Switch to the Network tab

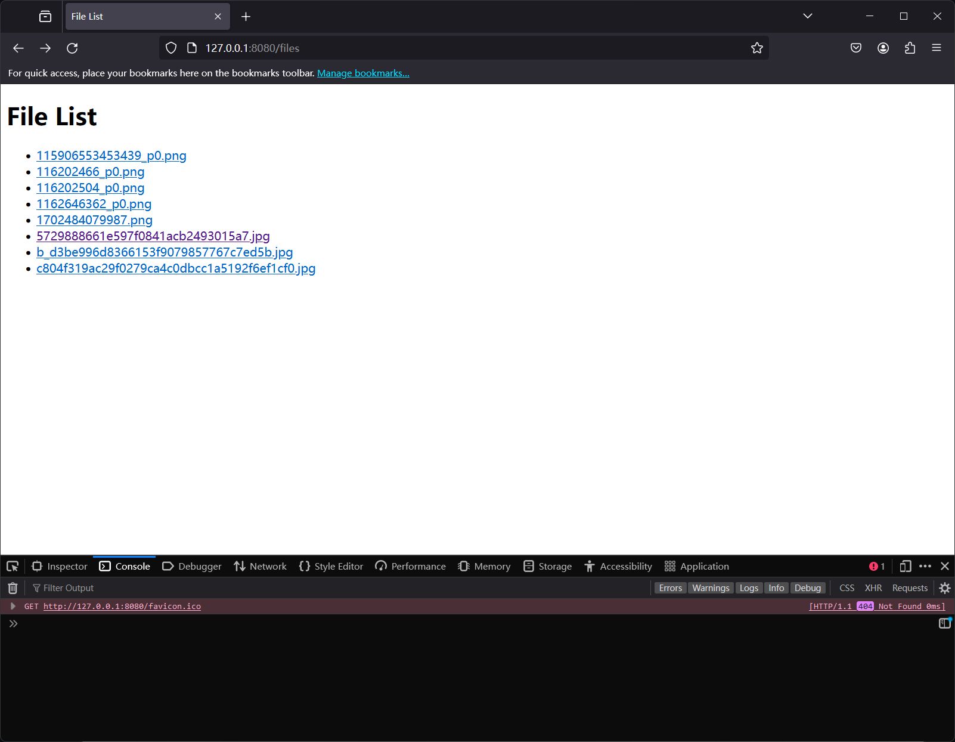[261, 566]
